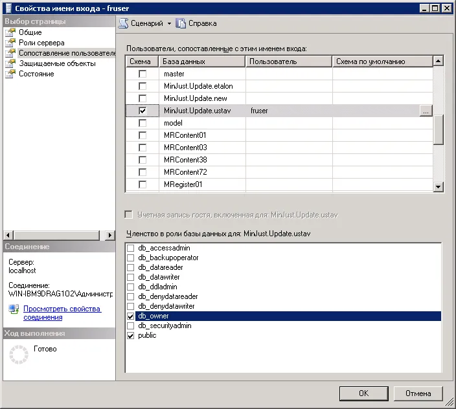Image resolution: width=456 pixels, height=409 pixels.
Task: Open the Сценарий dropdown arrow
Action: (169, 23)
